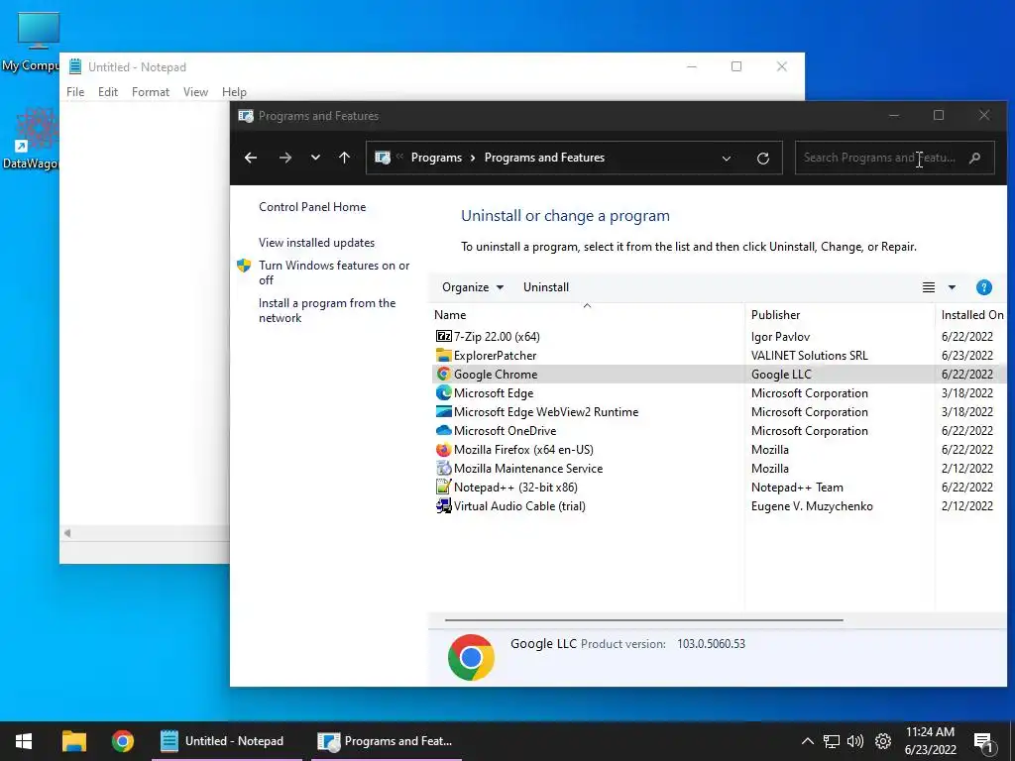
Task: Open help with the blue question mark
Action: (x=984, y=287)
